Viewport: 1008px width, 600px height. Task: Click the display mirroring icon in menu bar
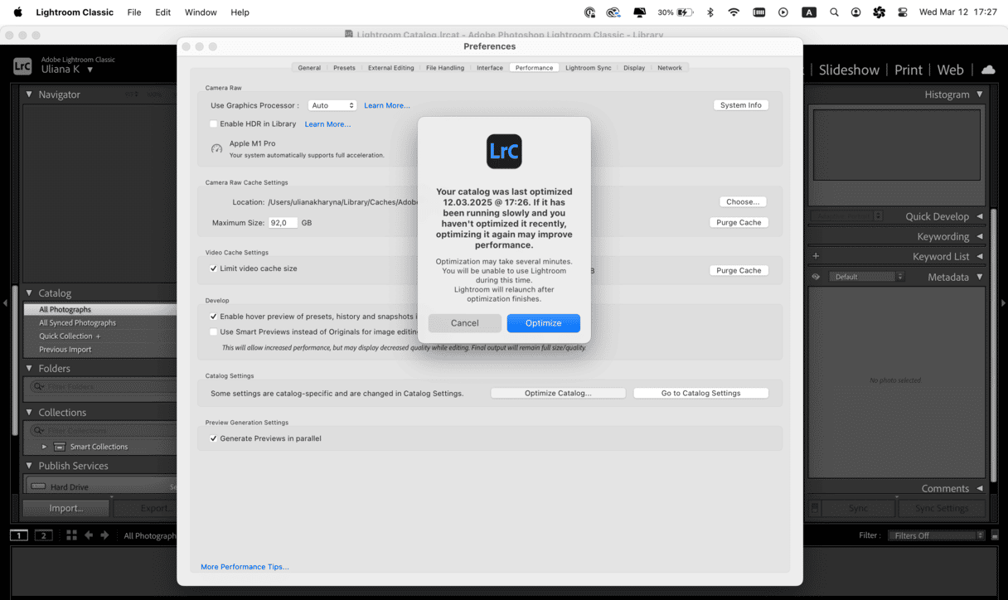[639, 12]
